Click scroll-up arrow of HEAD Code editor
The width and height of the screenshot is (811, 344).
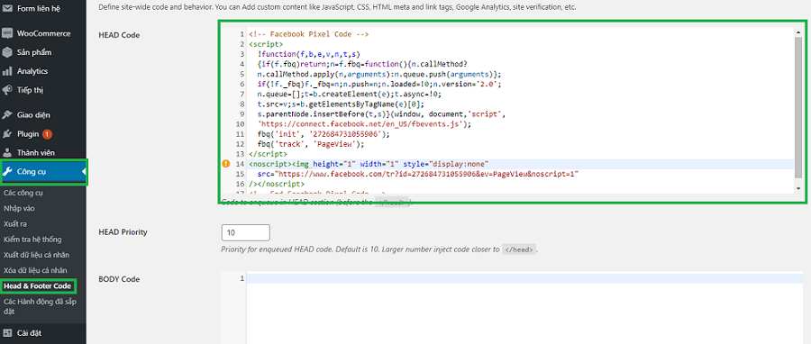coord(798,32)
